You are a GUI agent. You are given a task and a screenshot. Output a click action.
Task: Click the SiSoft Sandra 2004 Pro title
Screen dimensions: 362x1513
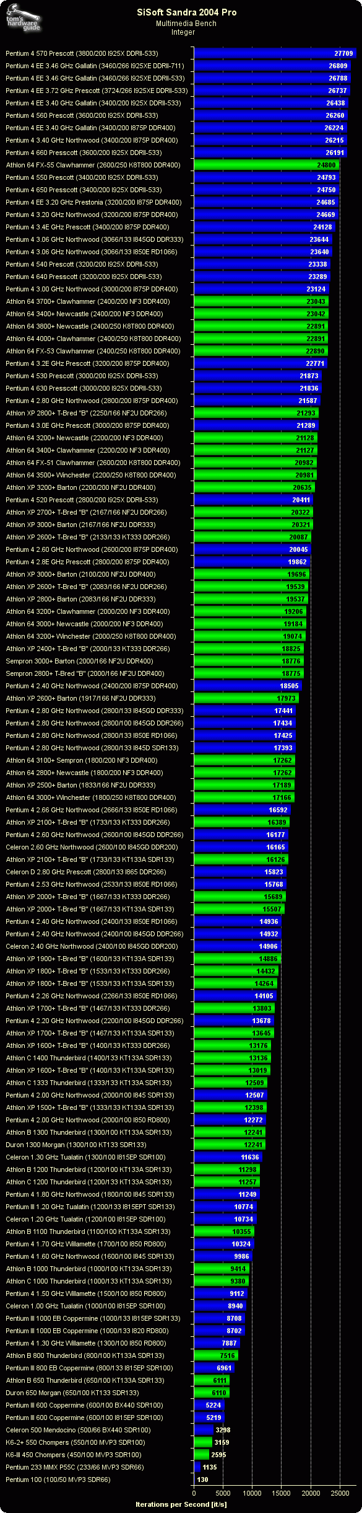(x=187, y=12)
